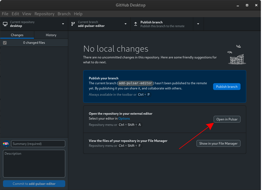Click Commit to add-pulsar-editor button

coord(34,184)
